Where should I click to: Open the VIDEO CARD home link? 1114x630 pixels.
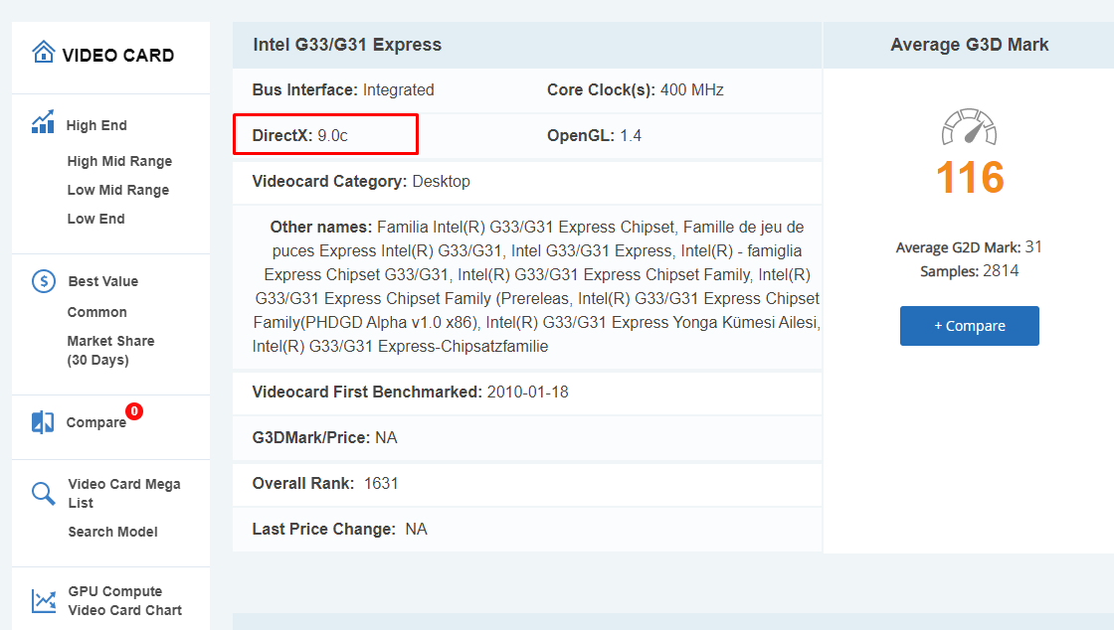click(x=118, y=56)
